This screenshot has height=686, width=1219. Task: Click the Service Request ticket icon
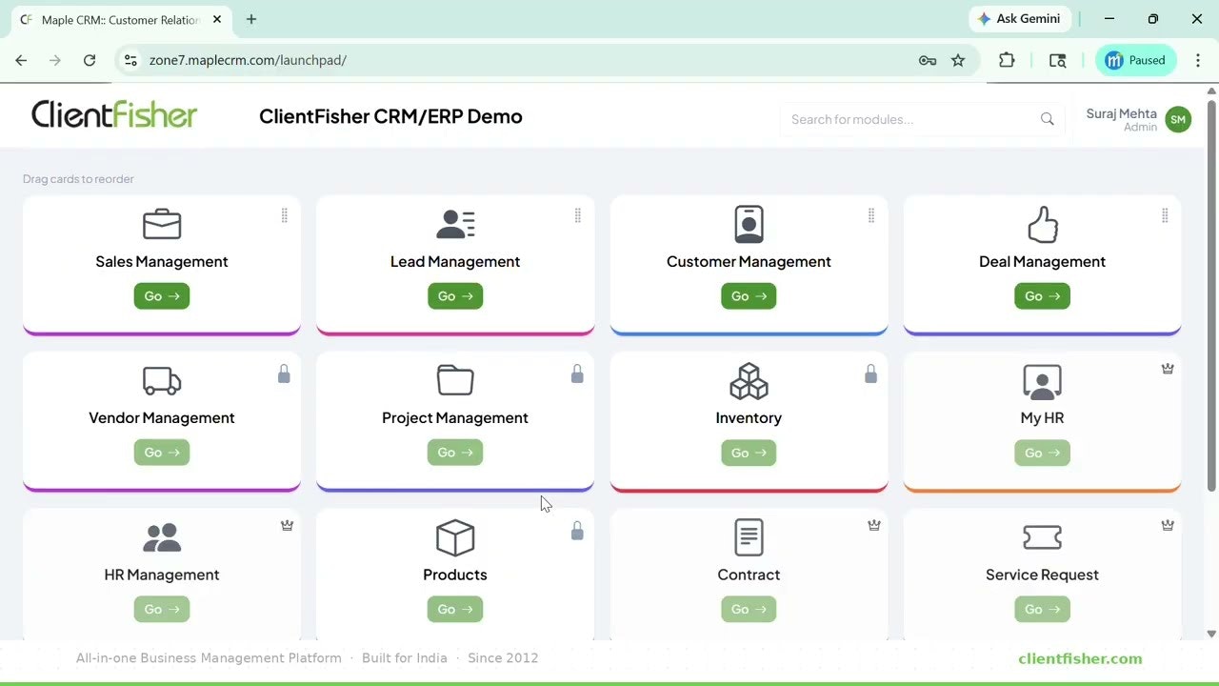coord(1042,538)
